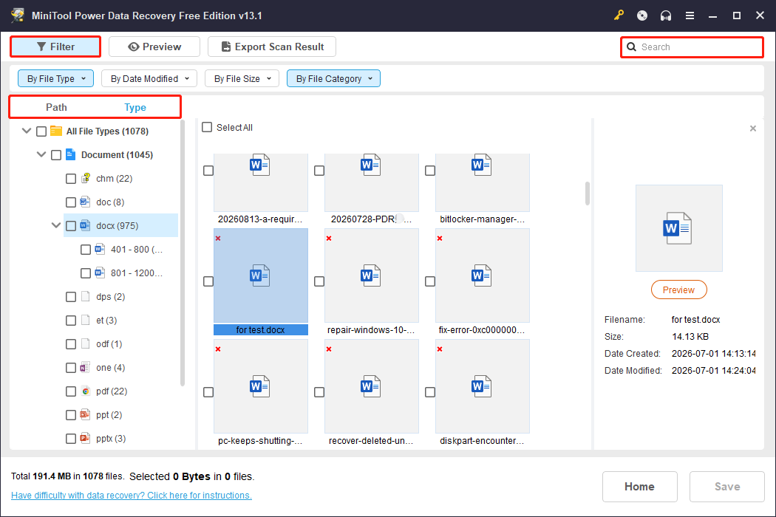Check the All File Types checkbox
Viewport: 776px width, 517px height.
coord(41,131)
